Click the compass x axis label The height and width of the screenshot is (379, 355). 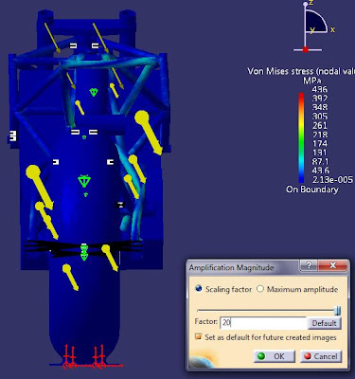(332, 29)
